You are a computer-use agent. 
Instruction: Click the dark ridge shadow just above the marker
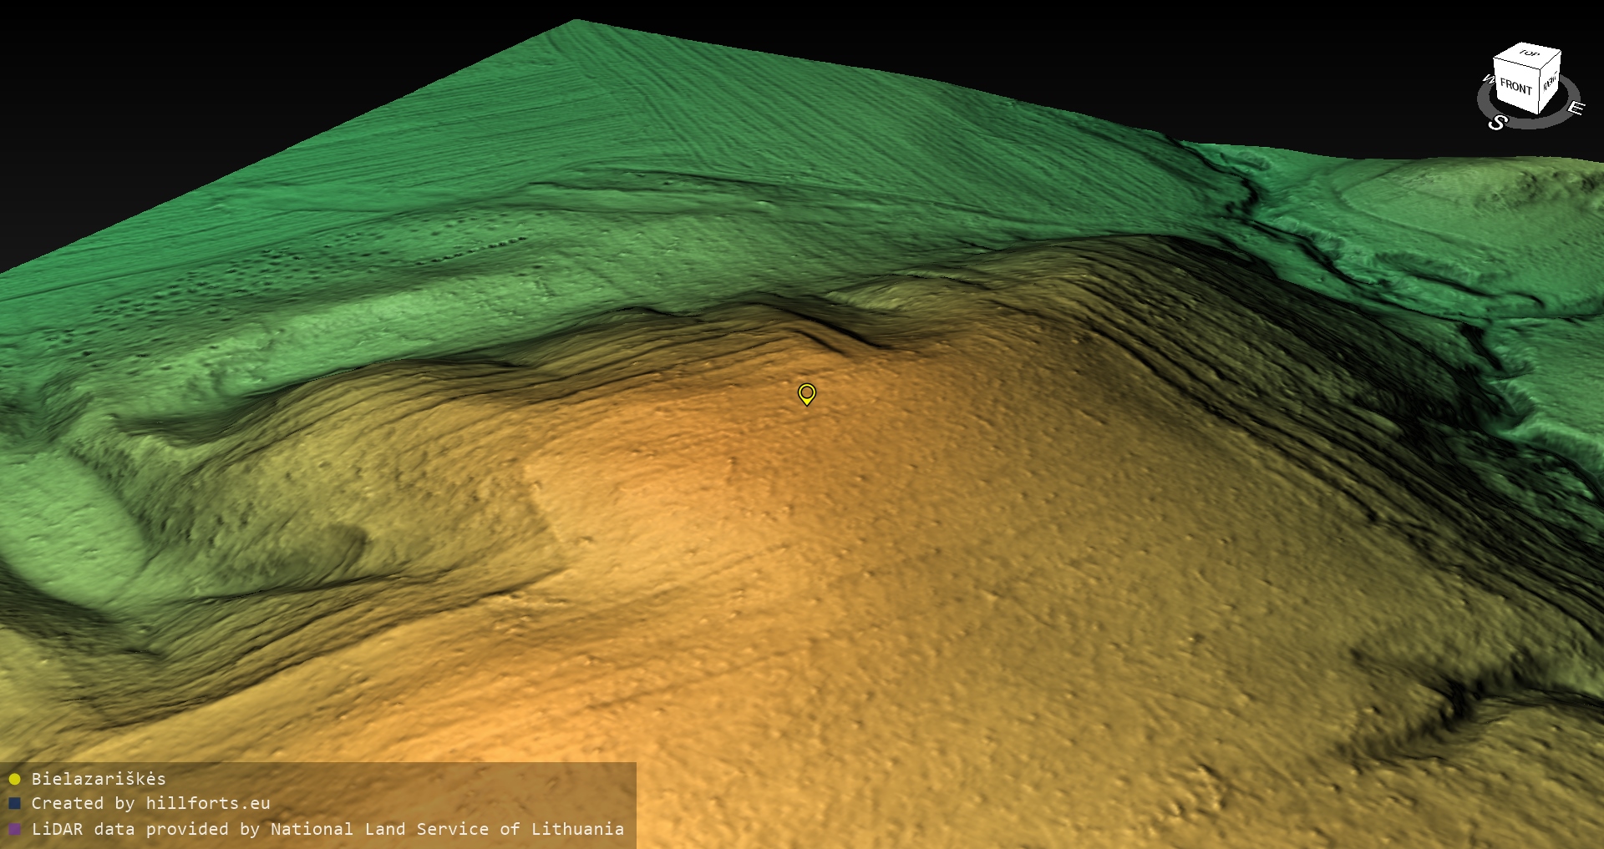pyautogui.click(x=835, y=334)
